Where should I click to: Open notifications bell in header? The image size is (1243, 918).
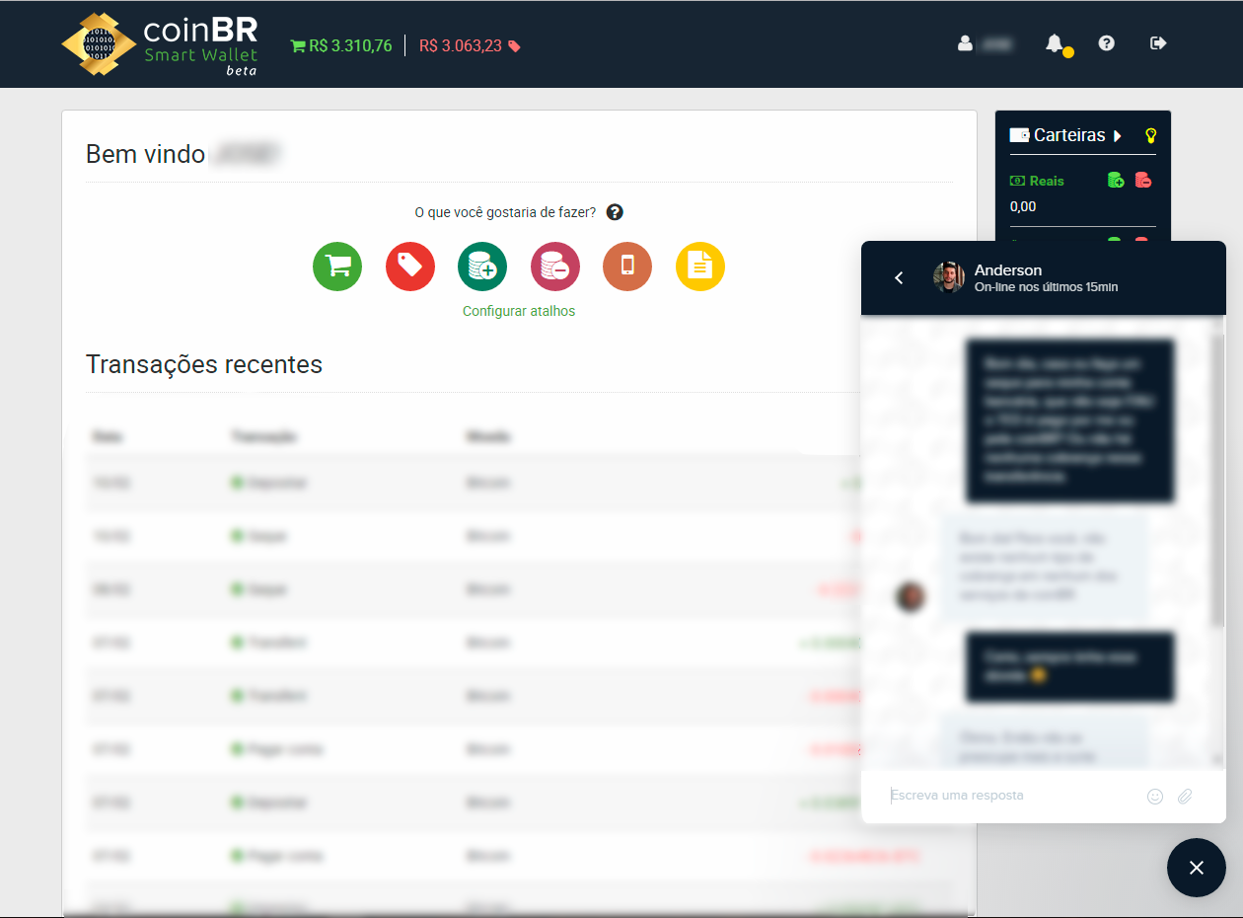[1055, 43]
